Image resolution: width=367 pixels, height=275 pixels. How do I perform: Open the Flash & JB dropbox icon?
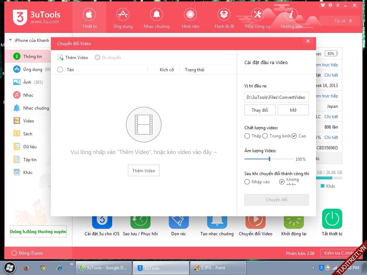tap(224, 15)
